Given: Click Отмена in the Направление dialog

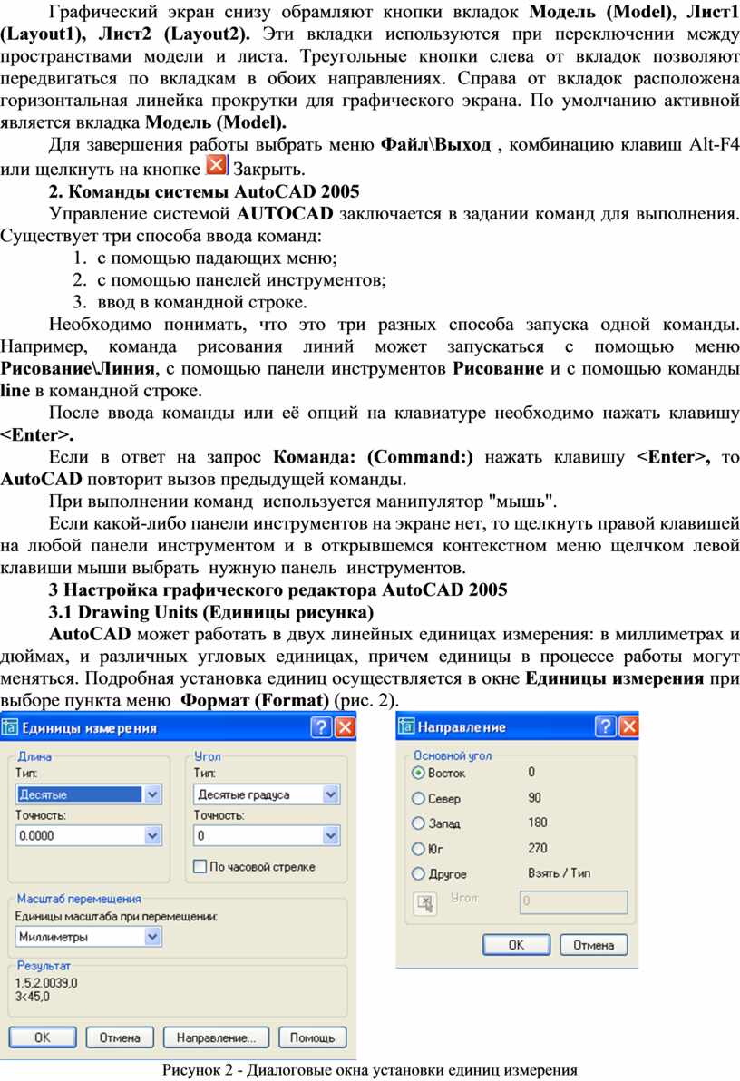Looking at the screenshot, I should (593, 944).
